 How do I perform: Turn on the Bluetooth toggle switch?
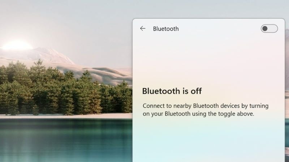point(269,28)
